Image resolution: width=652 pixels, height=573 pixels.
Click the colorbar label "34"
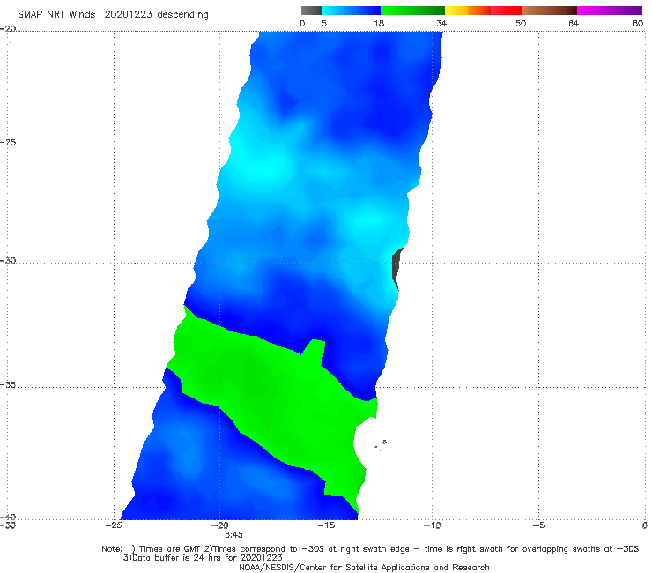point(441,23)
